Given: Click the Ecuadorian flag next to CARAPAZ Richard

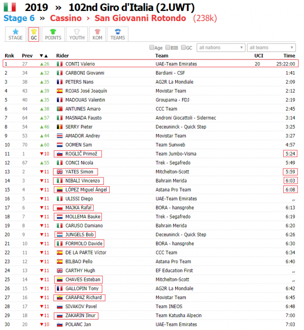Looking at the screenshot, I should tap(60, 297).
